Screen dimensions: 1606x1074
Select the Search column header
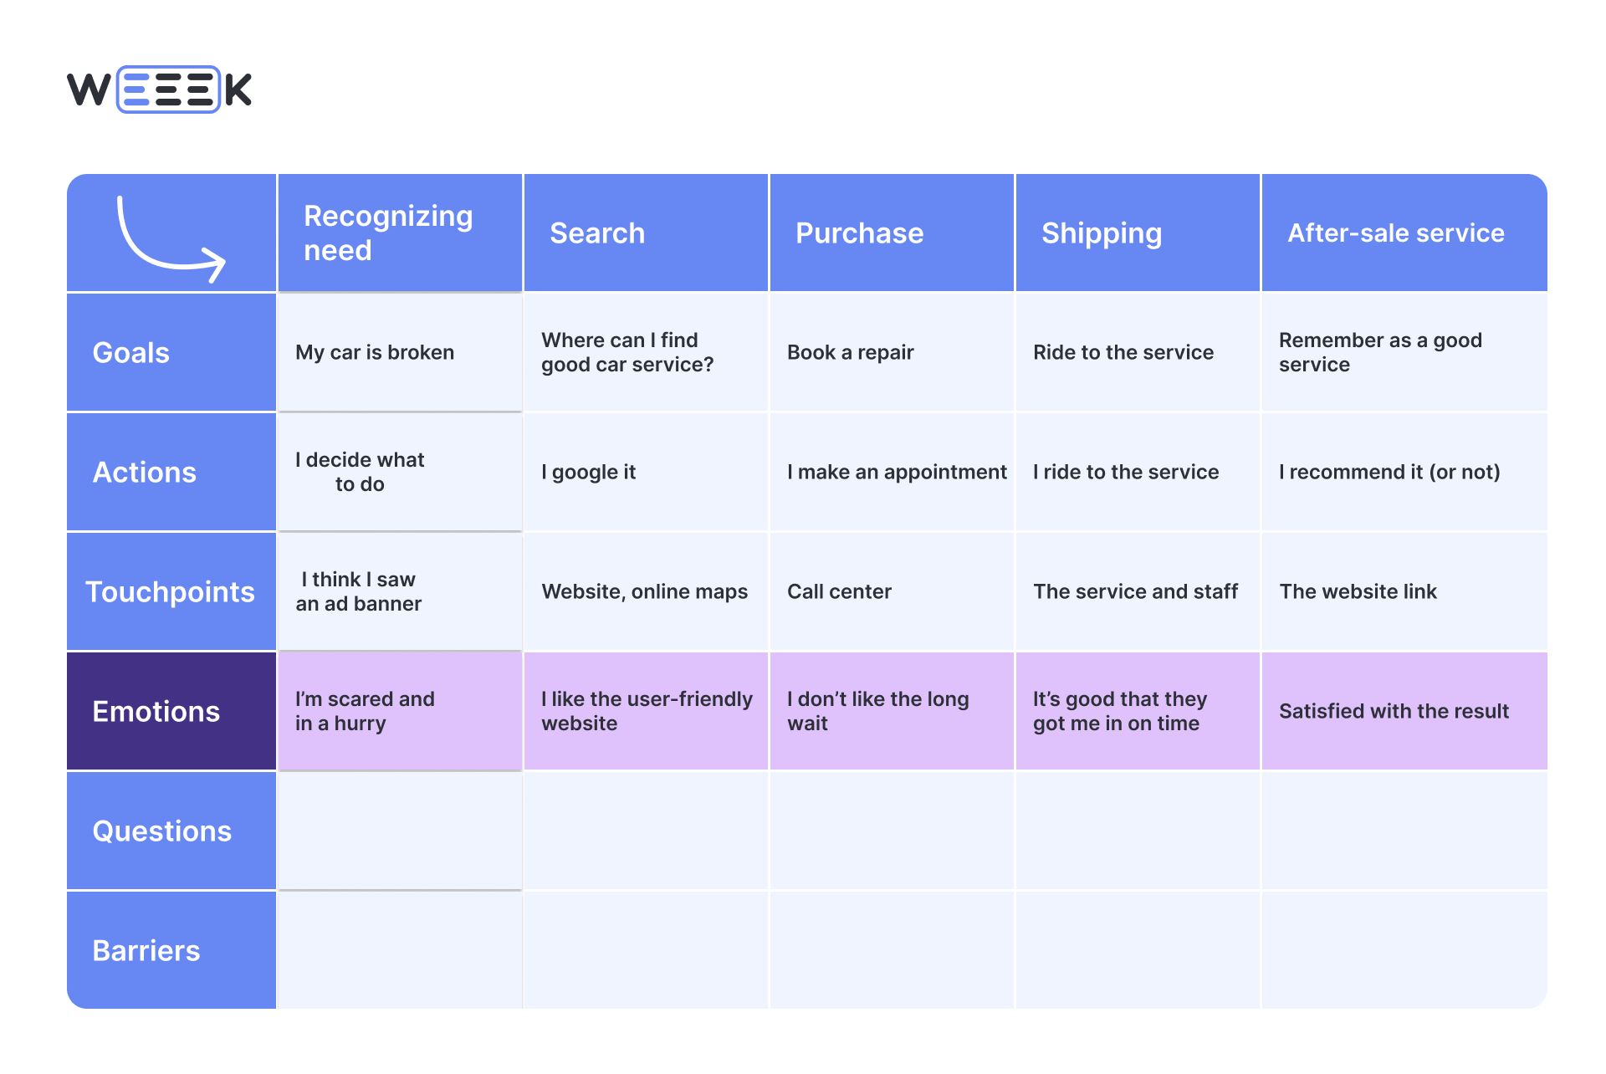(597, 233)
